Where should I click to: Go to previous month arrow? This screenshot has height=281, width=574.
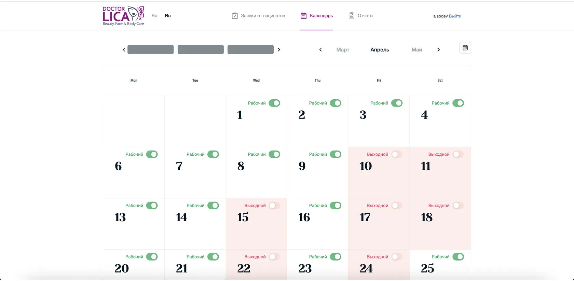pyautogui.click(x=320, y=50)
